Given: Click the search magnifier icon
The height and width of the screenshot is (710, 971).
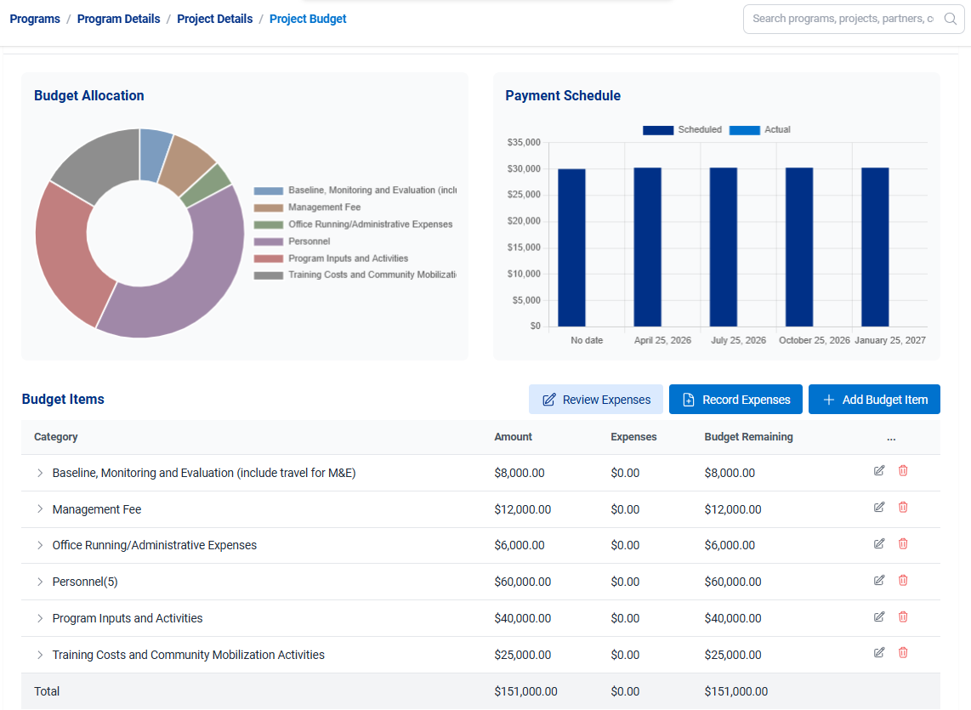Looking at the screenshot, I should coord(950,19).
